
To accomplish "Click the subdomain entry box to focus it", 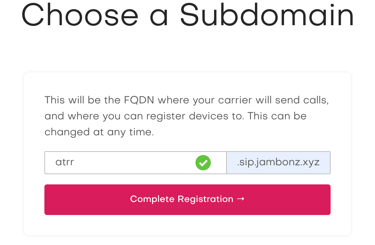I will [128, 163].
